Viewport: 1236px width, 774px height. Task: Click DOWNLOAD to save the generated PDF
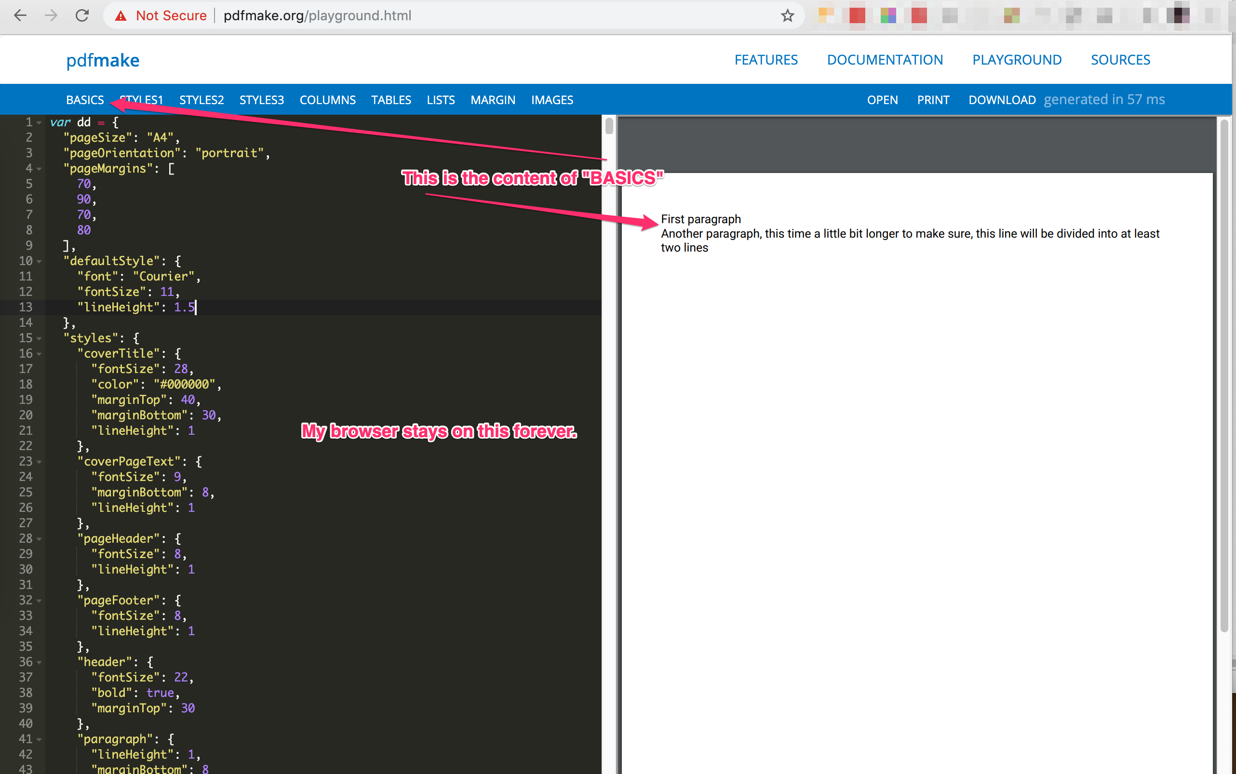pos(1002,100)
